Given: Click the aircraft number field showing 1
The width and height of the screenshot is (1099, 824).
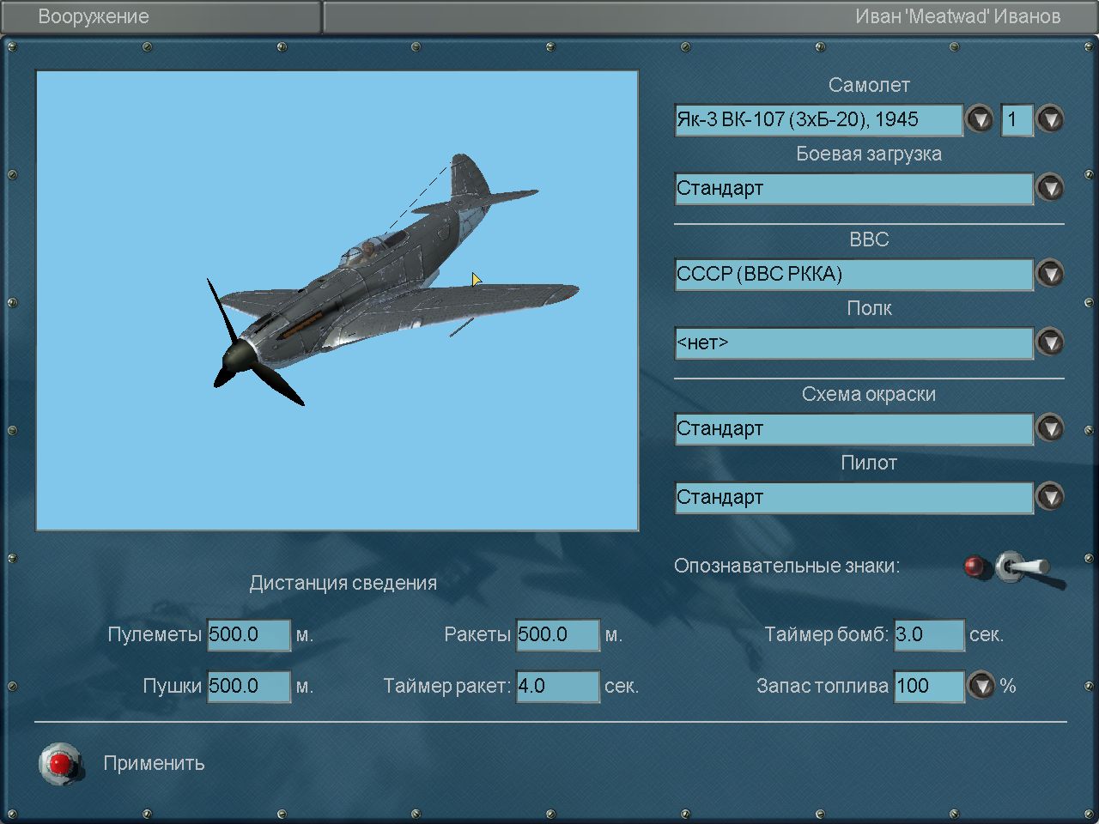Looking at the screenshot, I should [1017, 119].
